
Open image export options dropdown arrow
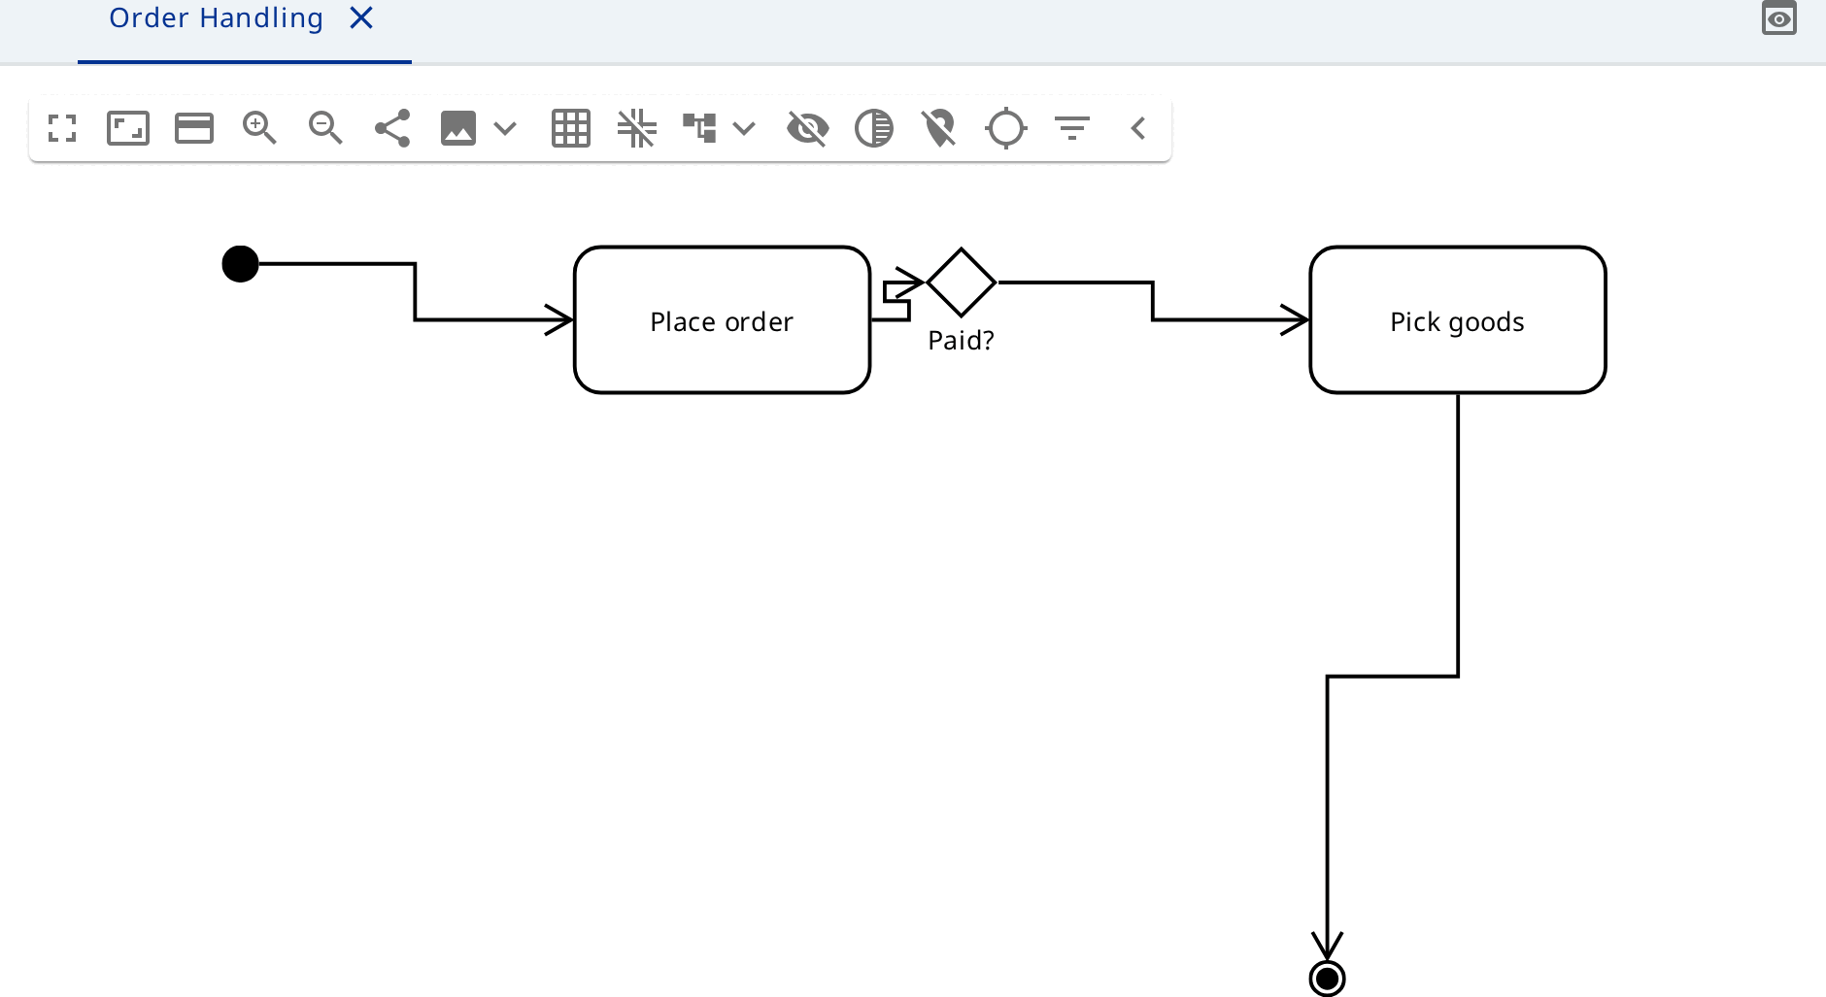505,128
